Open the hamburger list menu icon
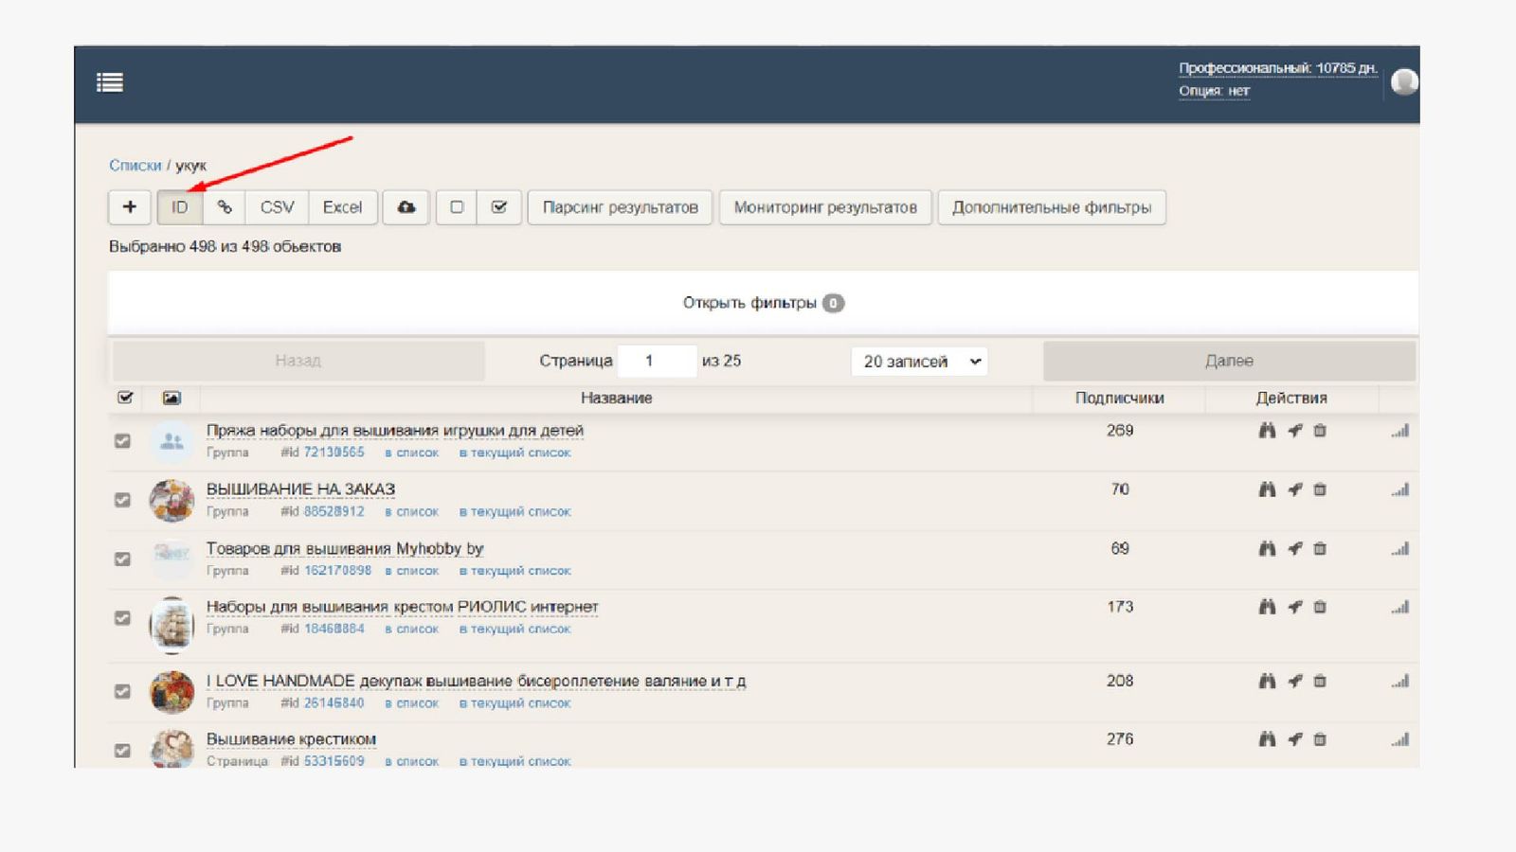The height and width of the screenshot is (852, 1516). click(110, 83)
